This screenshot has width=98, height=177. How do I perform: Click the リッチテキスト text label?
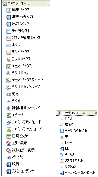[21, 31]
